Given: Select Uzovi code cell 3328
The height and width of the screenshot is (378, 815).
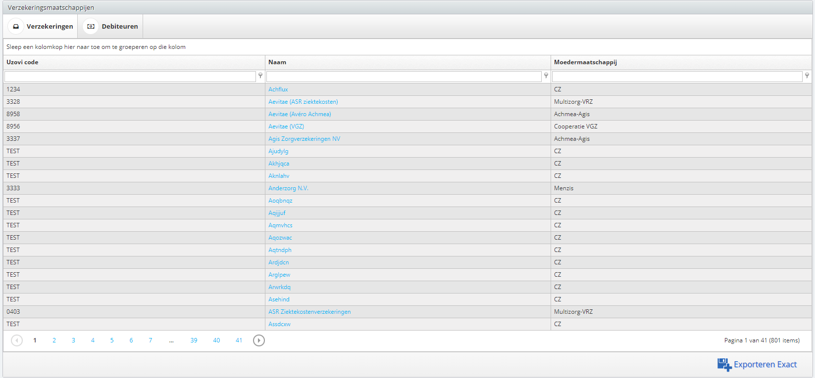Looking at the screenshot, I should pyautogui.click(x=134, y=102).
